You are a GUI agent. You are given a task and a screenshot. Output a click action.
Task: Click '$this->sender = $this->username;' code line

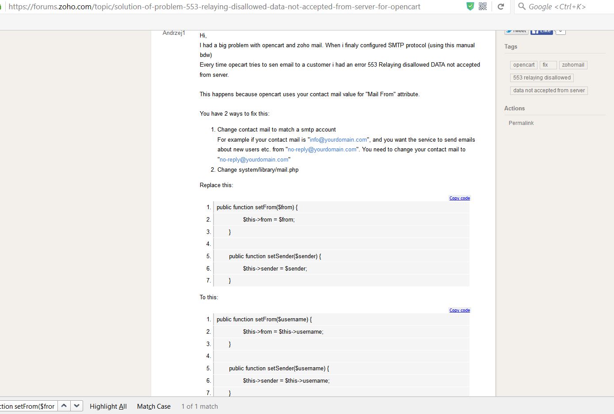(286, 381)
